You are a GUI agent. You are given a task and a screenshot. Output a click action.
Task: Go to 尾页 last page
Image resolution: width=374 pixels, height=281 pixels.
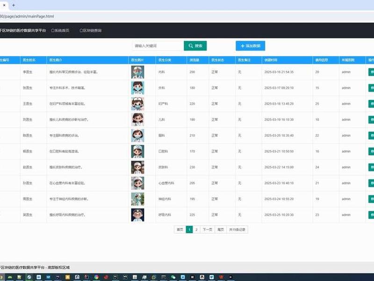pyautogui.click(x=221, y=229)
